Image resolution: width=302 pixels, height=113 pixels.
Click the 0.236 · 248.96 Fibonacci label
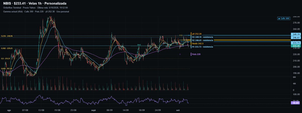point(7,36)
